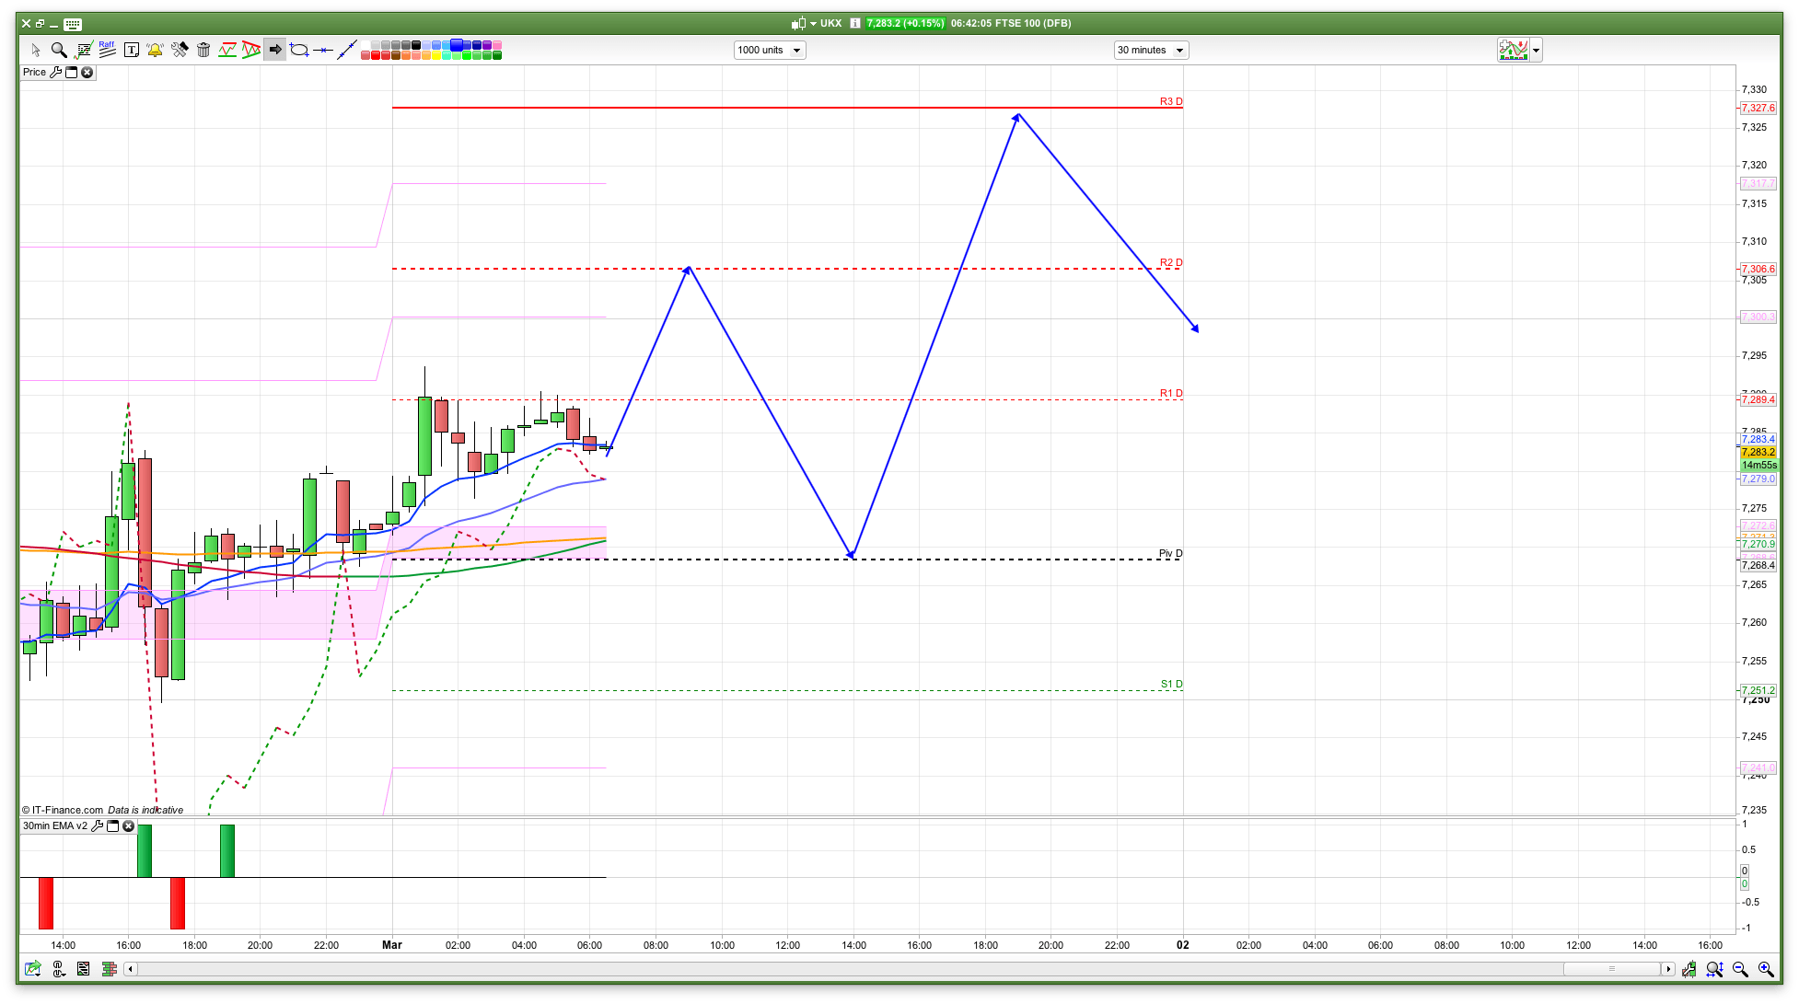Toggle 30min EMA v2 panel window
Image resolution: width=1799 pixels, height=1004 pixels.
(113, 825)
